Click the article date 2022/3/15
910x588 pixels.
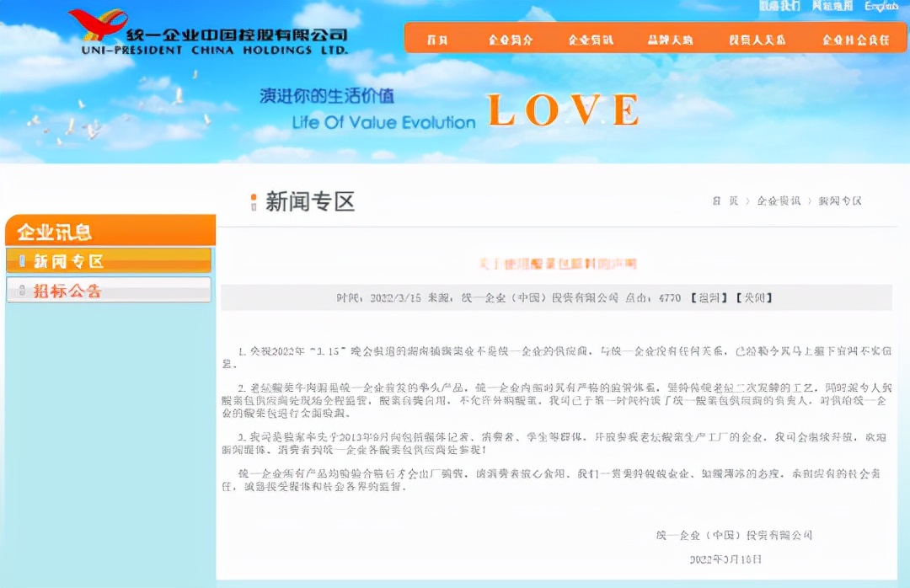click(396, 298)
